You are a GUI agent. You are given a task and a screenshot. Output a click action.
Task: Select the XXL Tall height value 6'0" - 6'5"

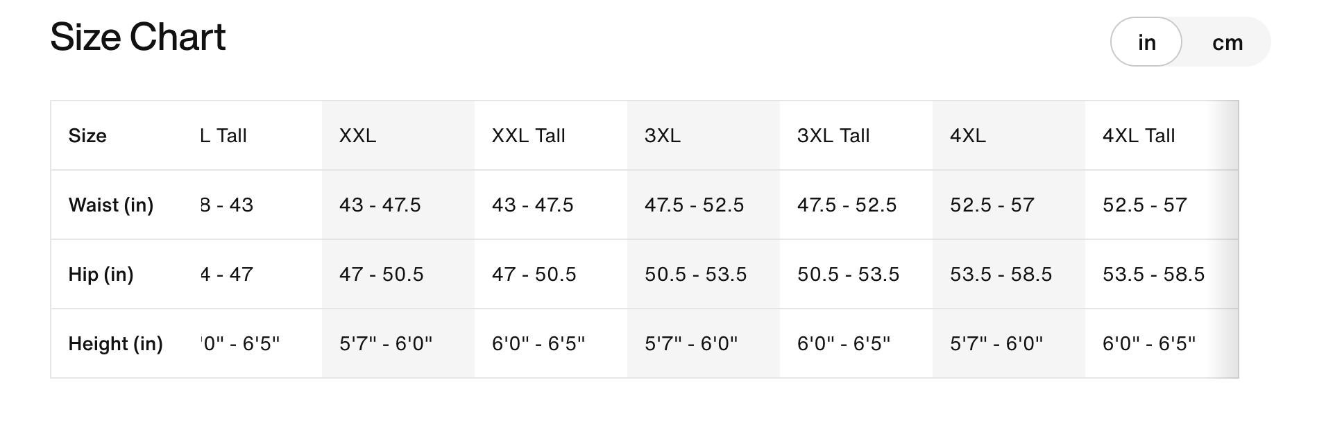[538, 344]
